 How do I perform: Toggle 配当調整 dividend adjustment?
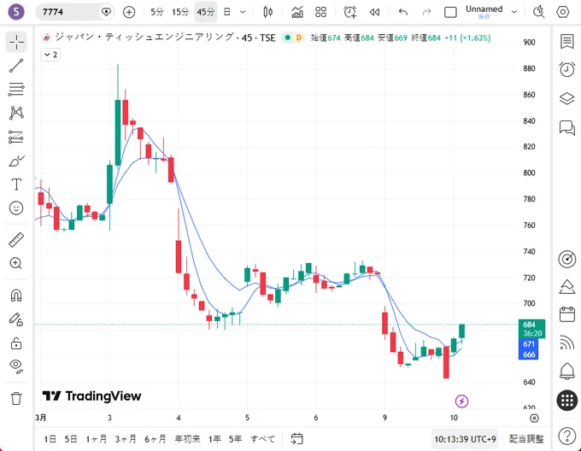coord(526,439)
